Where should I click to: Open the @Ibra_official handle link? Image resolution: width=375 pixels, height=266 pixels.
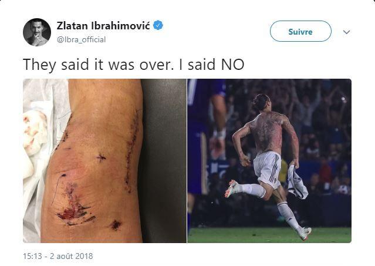coord(81,39)
